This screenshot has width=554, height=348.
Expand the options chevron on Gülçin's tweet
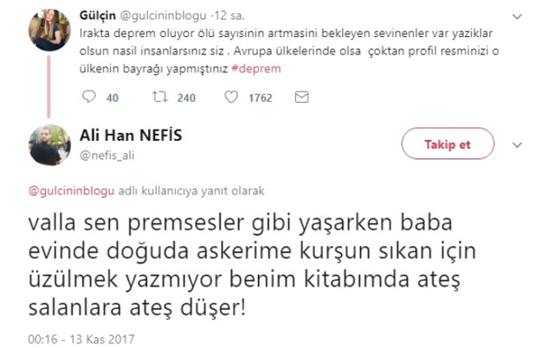pos(516,17)
